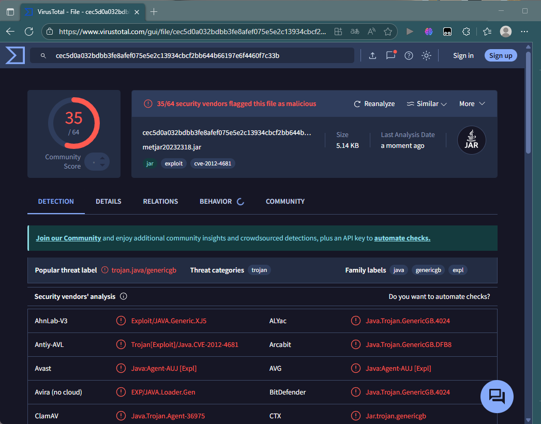Click the Sign in link
The image size is (541, 424).
[x=463, y=55]
